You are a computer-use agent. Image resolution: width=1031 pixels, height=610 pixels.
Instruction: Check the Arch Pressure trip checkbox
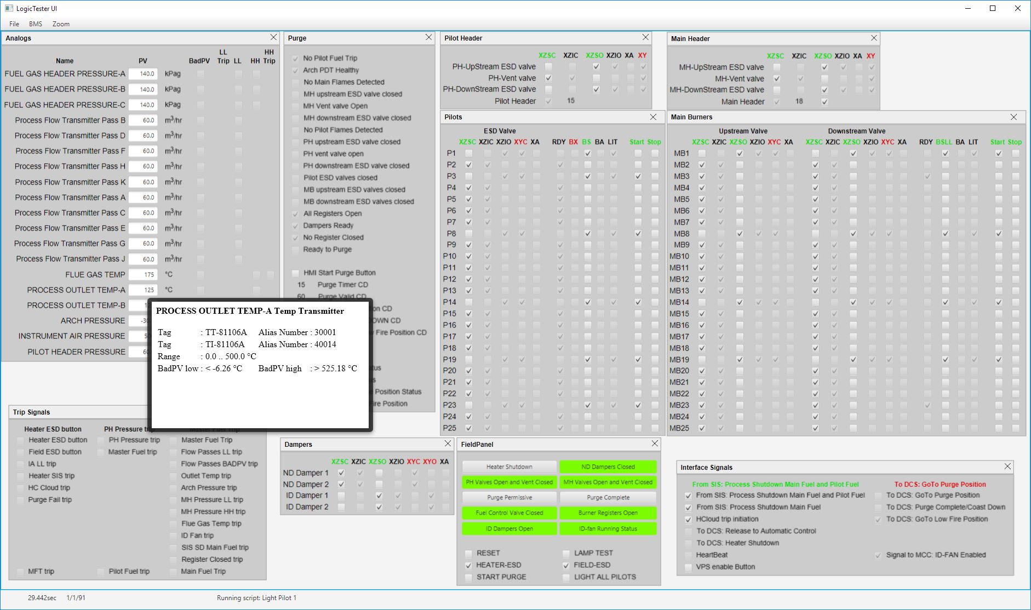(x=173, y=488)
